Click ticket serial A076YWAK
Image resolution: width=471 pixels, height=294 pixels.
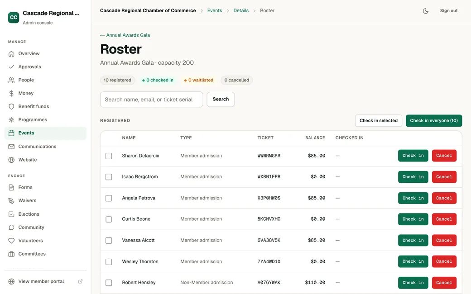pyautogui.click(x=269, y=283)
